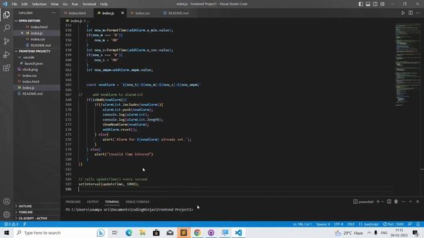Viewport: 424px width, 238px height.
Task: Open terminal panel More Actions ellipsis
Action: click(403, 202)
